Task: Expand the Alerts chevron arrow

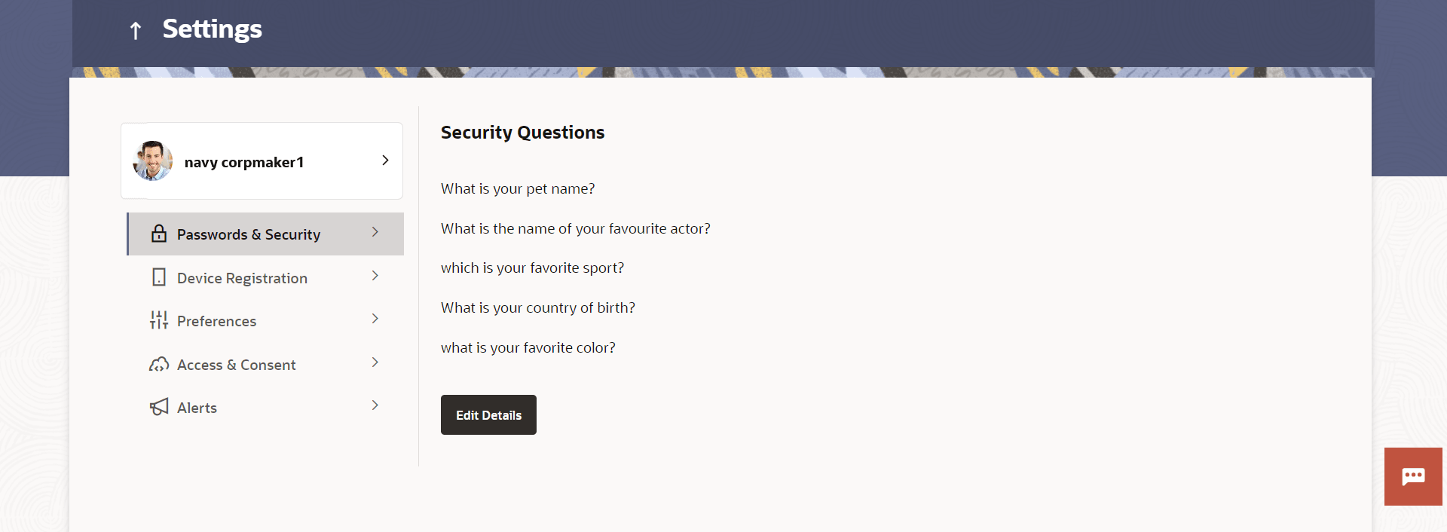Action: [x=375, y=405]
